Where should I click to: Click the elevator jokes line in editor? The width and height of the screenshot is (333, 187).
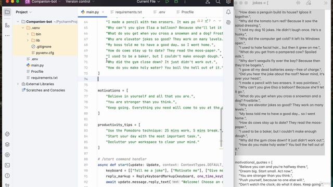pos(164,39)
